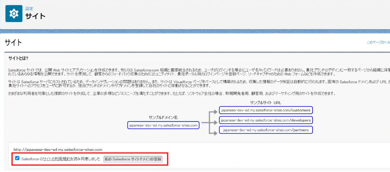
Task: Uncheck the terms of use agreement checkbox
Action: 17,158
